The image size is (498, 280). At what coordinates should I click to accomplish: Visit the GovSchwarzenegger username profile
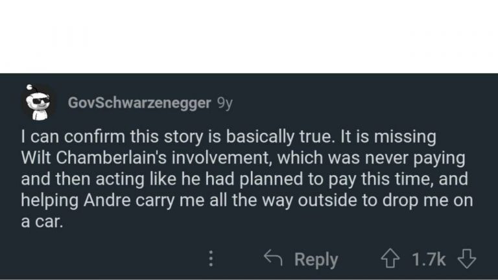pyautogui.click(x=139, y=103)
